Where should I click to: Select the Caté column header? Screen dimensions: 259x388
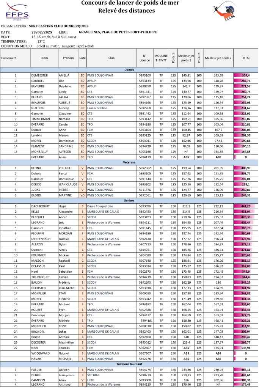point(82,58)
